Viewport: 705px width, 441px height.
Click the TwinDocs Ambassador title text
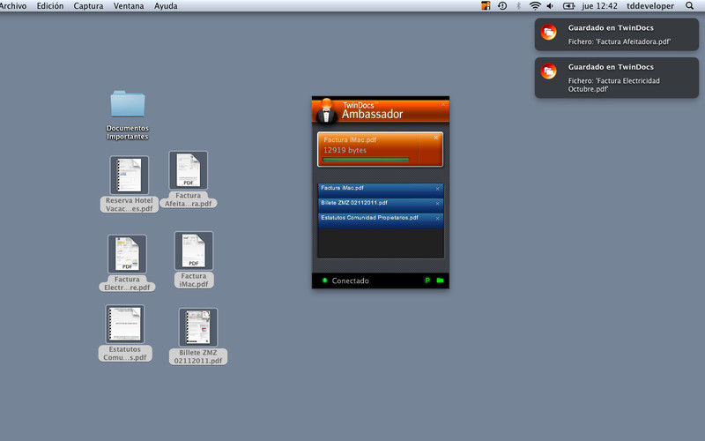[x=372, y=111]
